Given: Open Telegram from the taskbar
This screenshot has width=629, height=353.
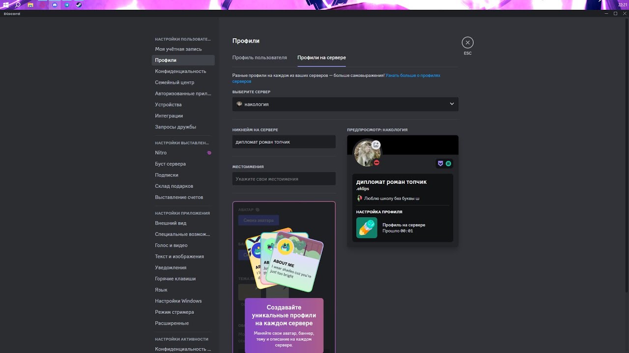Looking at the screenshot, I should 67,4.
